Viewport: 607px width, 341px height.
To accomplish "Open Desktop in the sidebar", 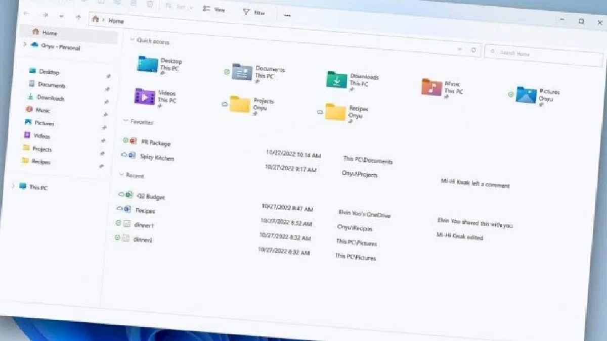I will coord(45,72).
